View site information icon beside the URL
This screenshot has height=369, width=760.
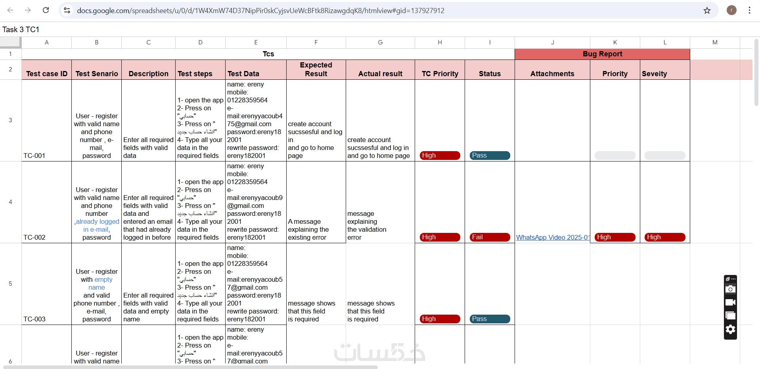[67, 10]
